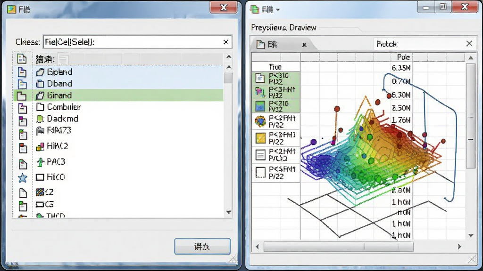Clear the Retck search field

469,44
